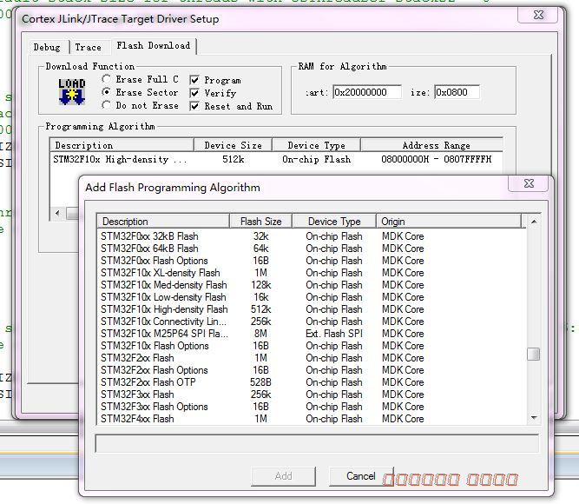
Task: Click the LOAD flash download icon
Action: click(72, 91)
